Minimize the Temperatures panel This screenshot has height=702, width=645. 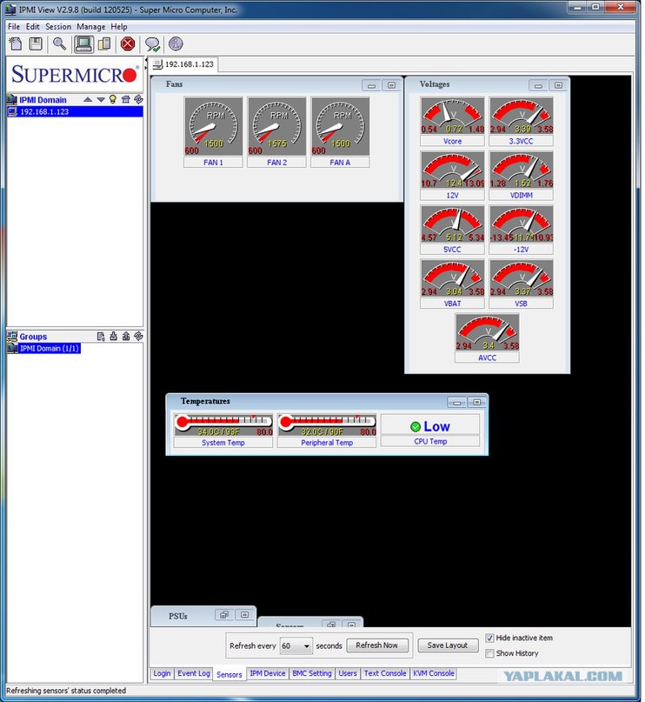[456, 402]
